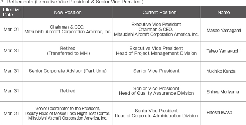Click the New Position column header
Viewport: 246px width, 125px height.
point(67,12)
